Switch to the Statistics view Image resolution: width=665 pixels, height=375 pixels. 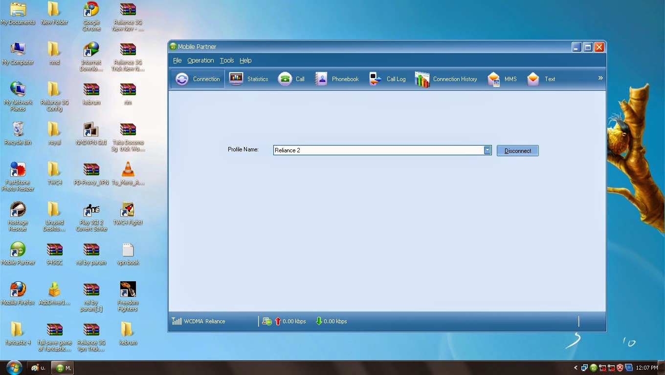[x=249, y=79]
